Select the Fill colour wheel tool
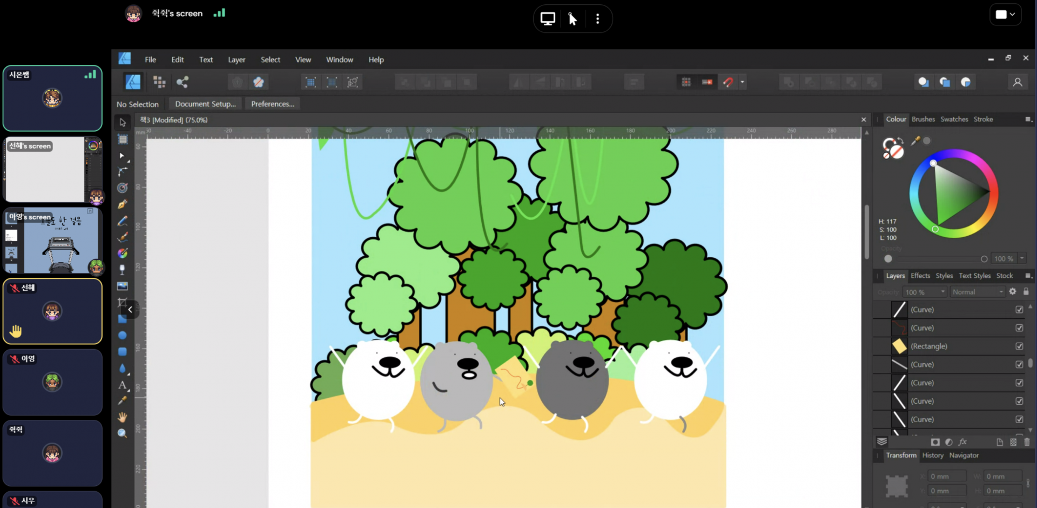The width and height of the screenshot is (1037, 508). pos(123,253)
